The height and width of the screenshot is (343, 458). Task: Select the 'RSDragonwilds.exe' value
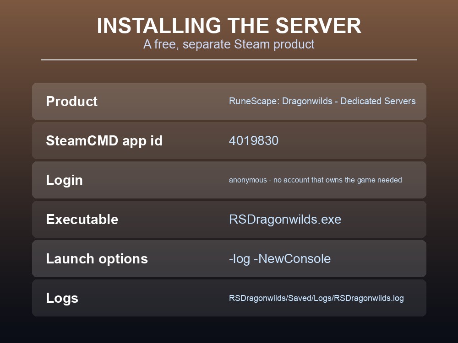(285, 220)
